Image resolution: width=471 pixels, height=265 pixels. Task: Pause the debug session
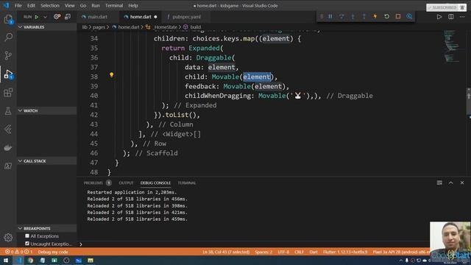tap(330, 16)
